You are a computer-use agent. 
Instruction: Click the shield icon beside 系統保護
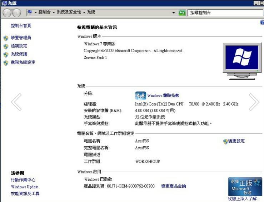[6, 55]
